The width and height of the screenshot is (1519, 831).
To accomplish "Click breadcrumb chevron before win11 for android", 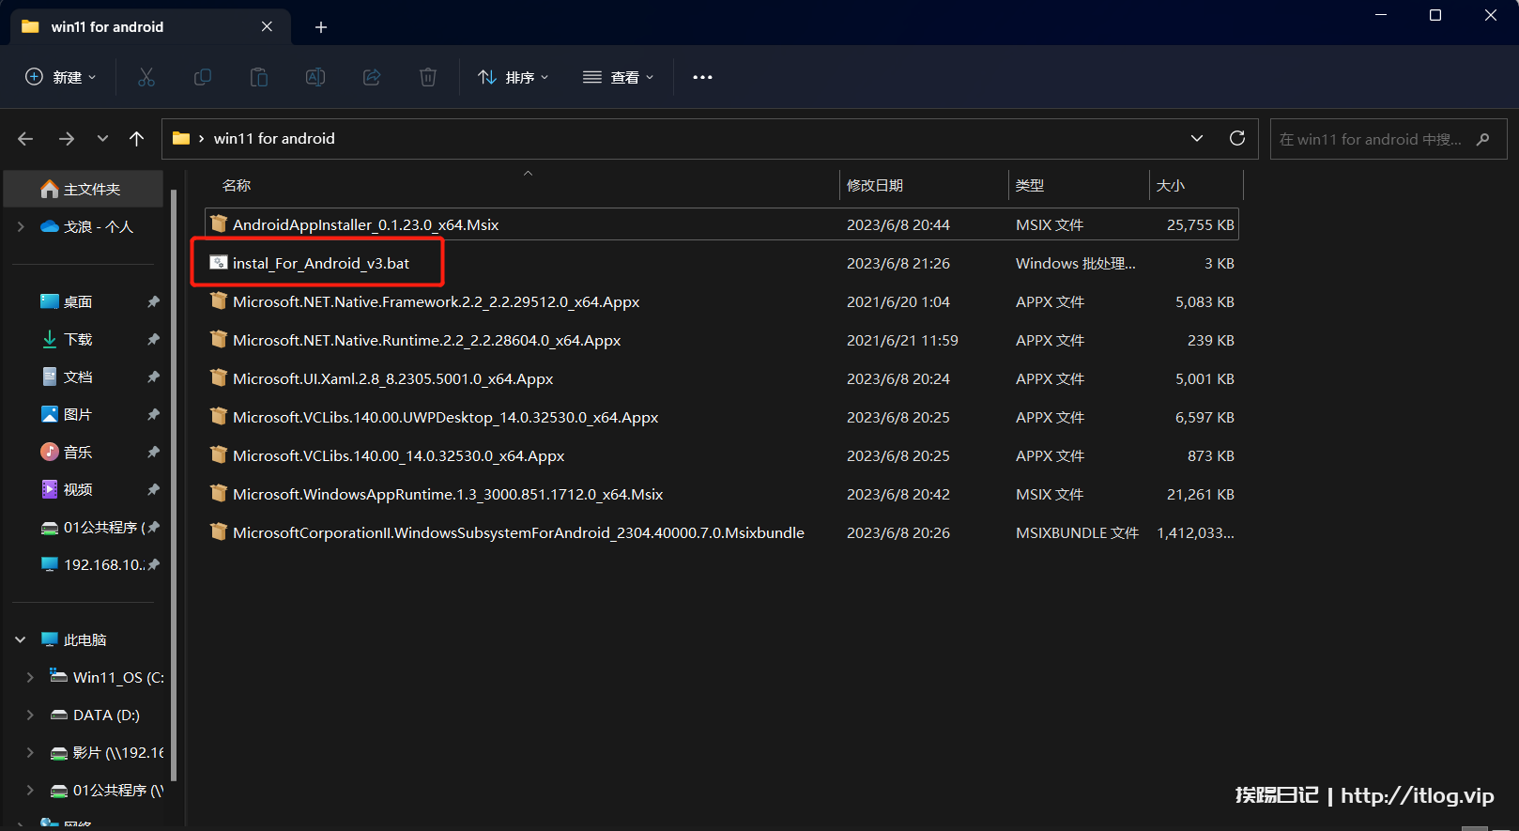I will [x=201, y=138].
